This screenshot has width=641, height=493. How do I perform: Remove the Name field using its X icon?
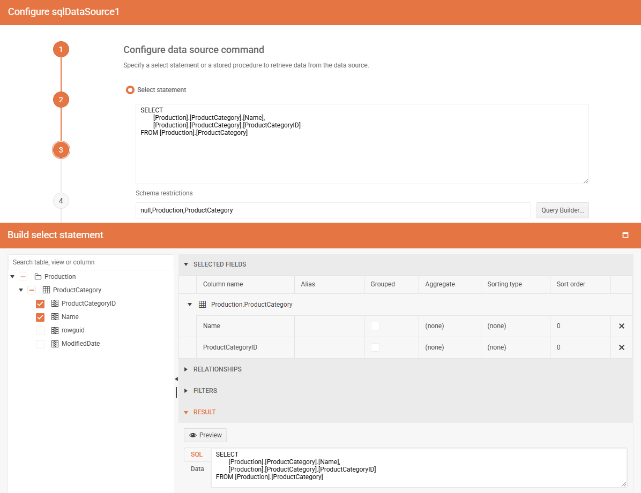point(621,325)
